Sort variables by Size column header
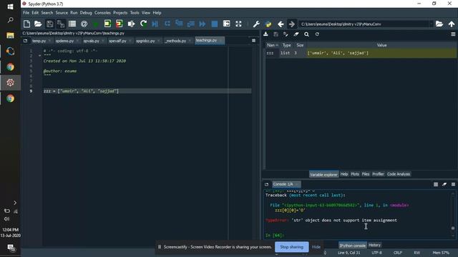This screenshot has height=257, width=458. tap(300, 45)
